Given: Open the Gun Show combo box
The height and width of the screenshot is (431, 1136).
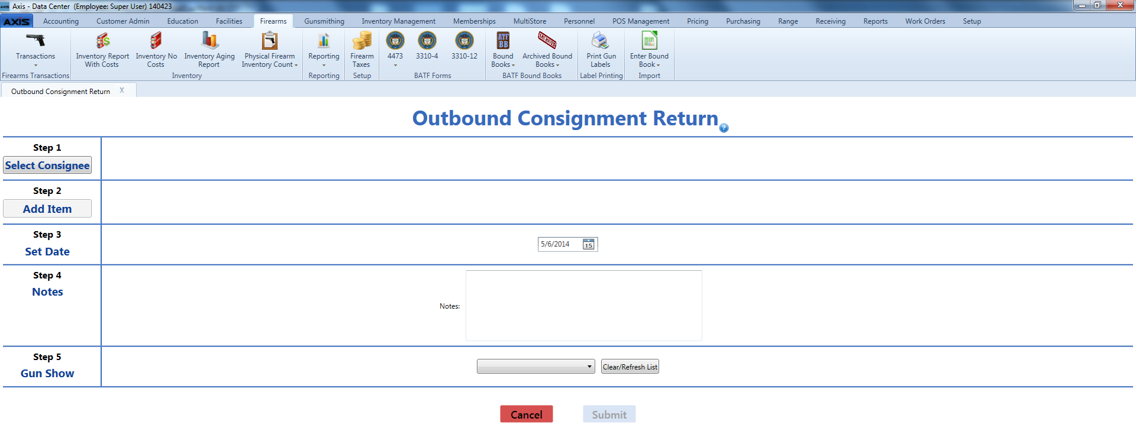Looking at the screenshot, I should tap(536, 367).
